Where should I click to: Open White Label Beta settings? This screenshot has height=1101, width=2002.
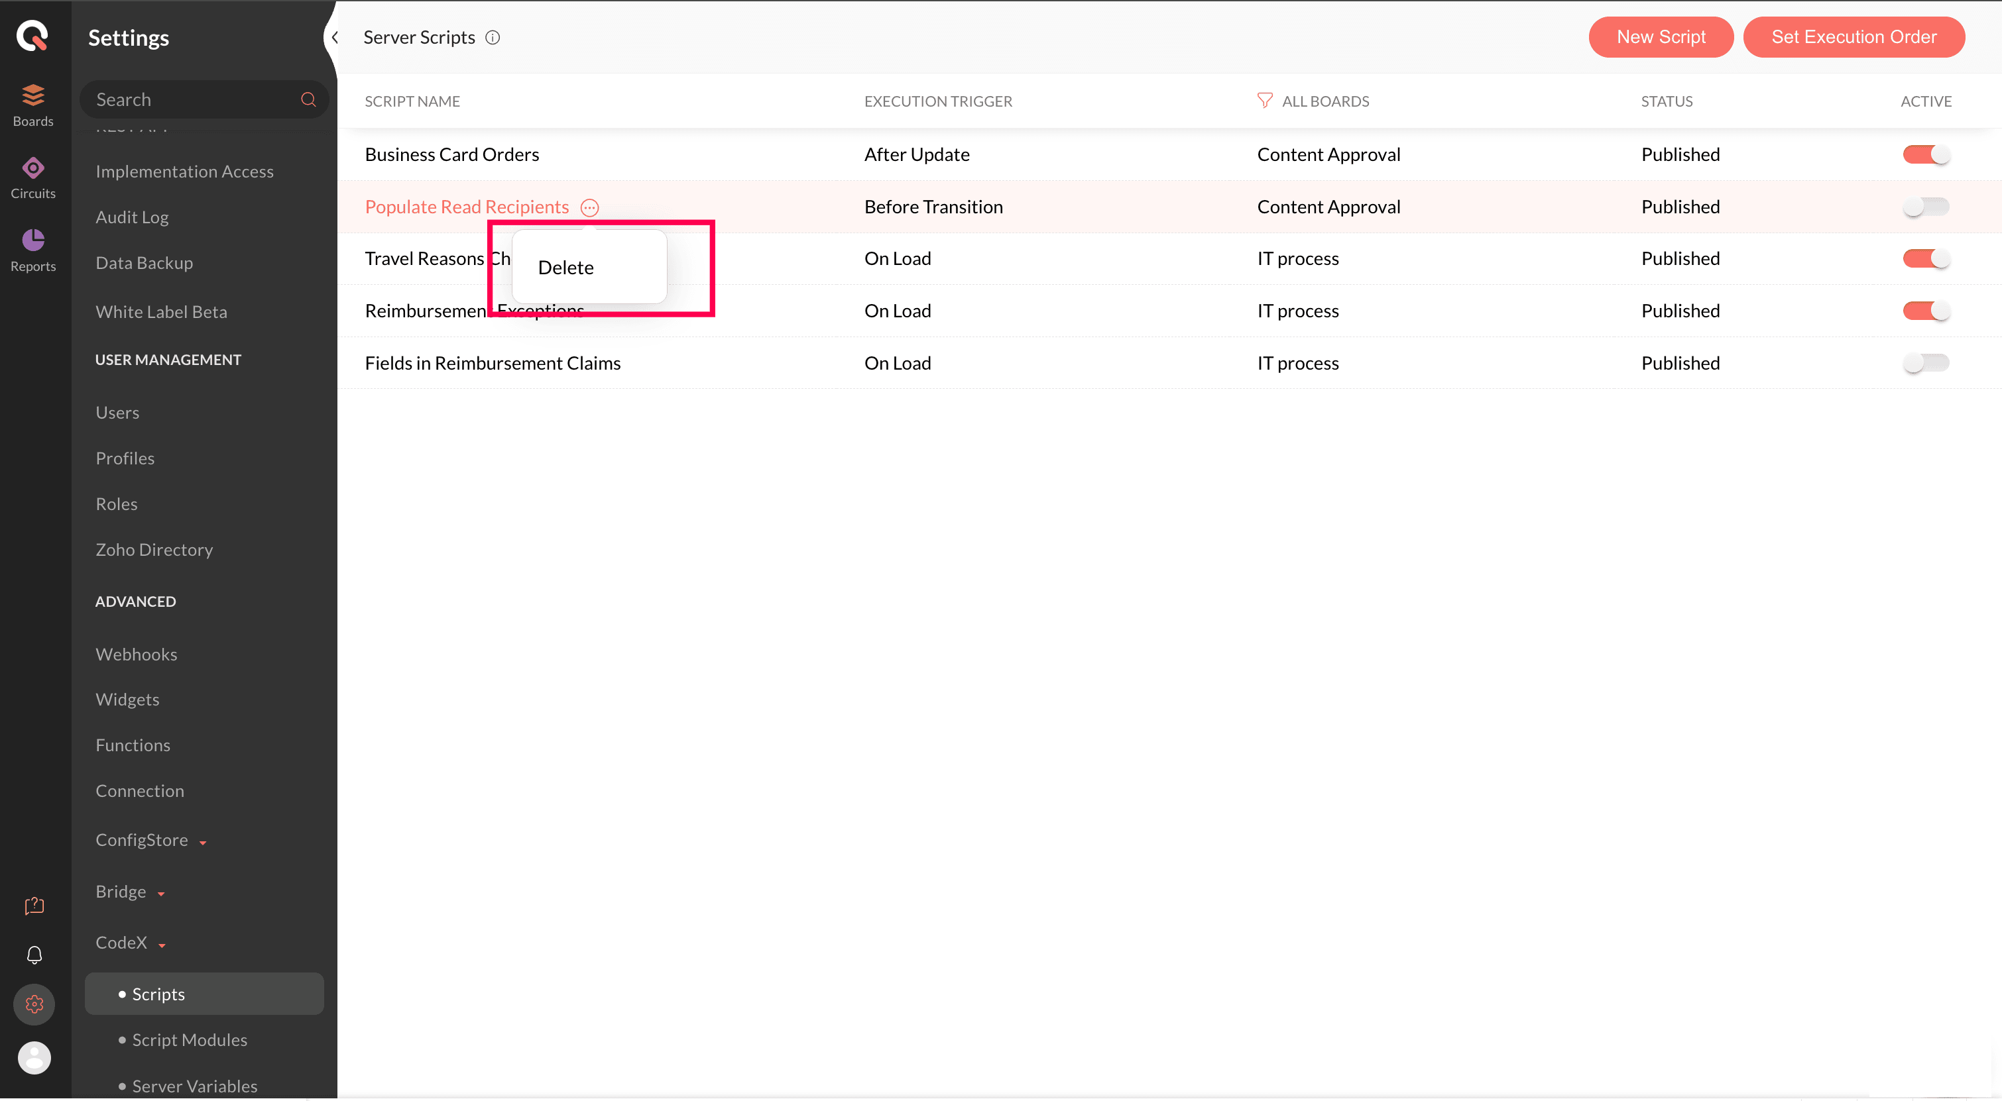(x=161, y=312)
